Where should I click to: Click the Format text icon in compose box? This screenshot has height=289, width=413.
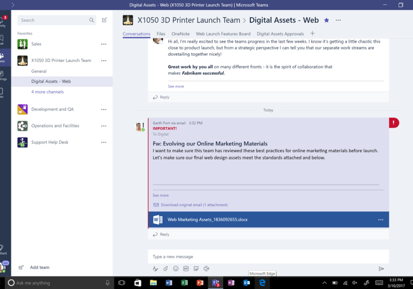pos(155,268)
